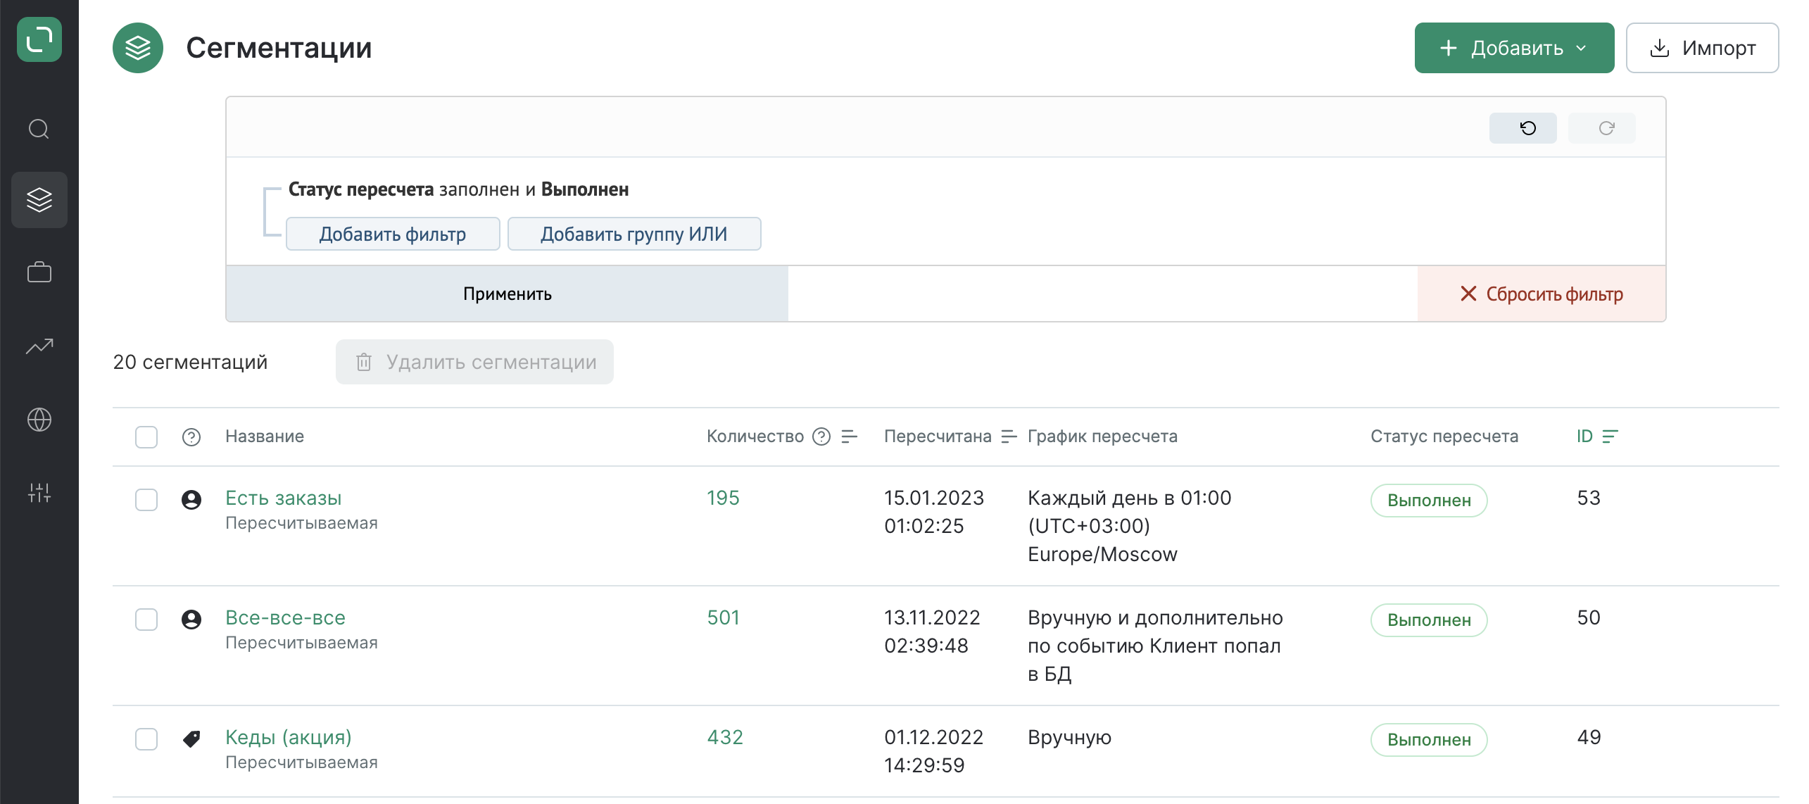Click the help icon in table header
This screenshot has height=804, width=1809.
(191, 437)
